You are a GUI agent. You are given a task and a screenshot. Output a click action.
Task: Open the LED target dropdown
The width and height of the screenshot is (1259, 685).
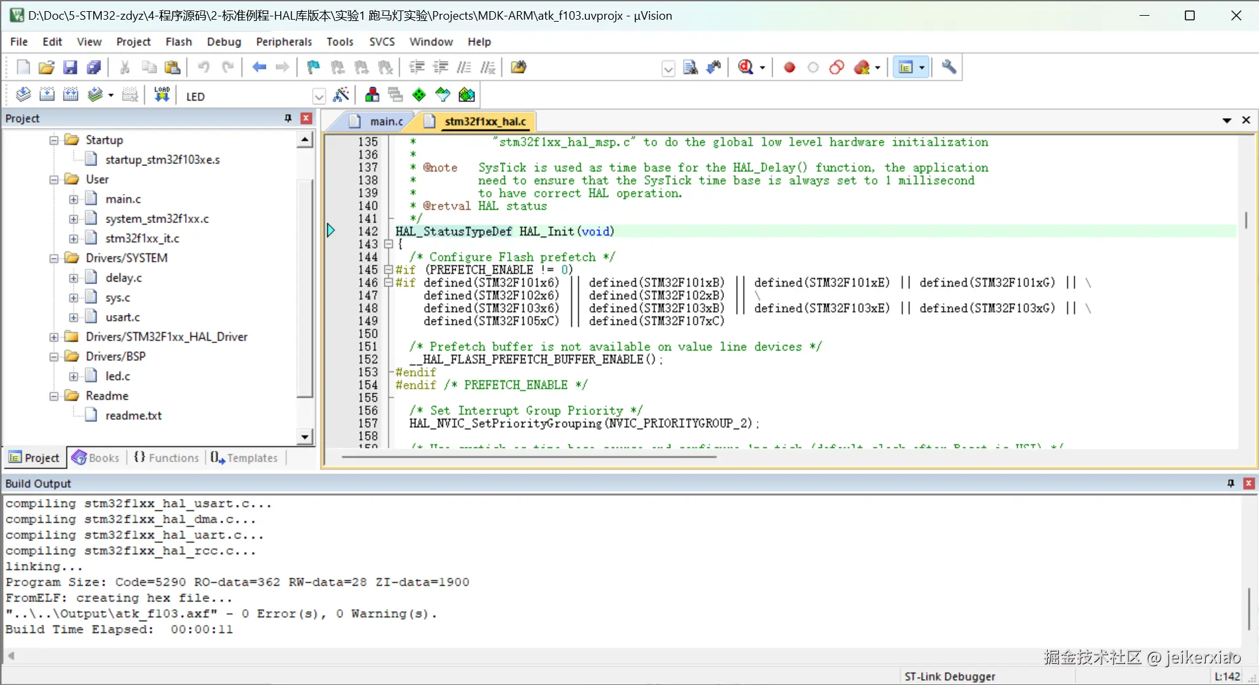click(319, 96)
